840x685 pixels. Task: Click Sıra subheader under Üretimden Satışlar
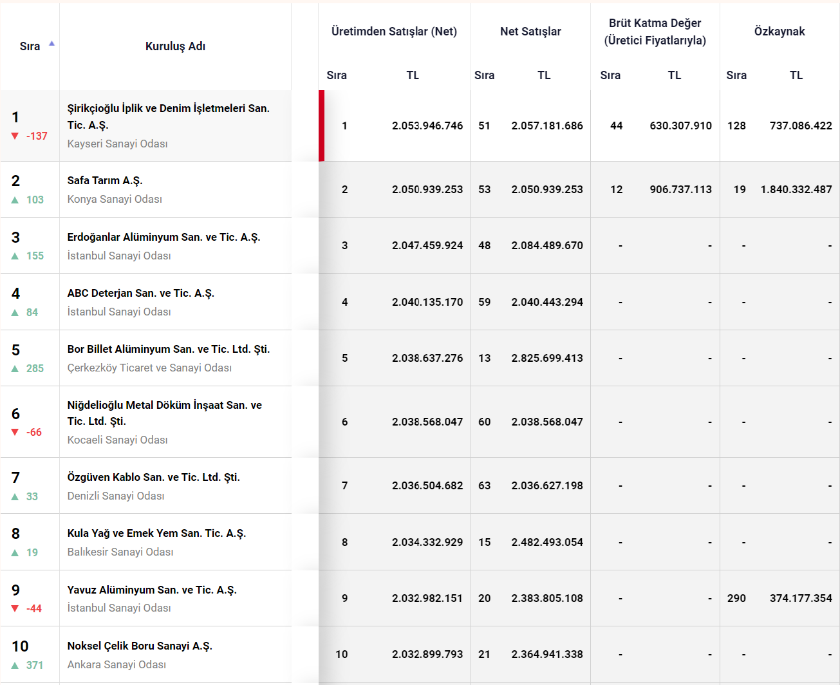tap(337, 75)
